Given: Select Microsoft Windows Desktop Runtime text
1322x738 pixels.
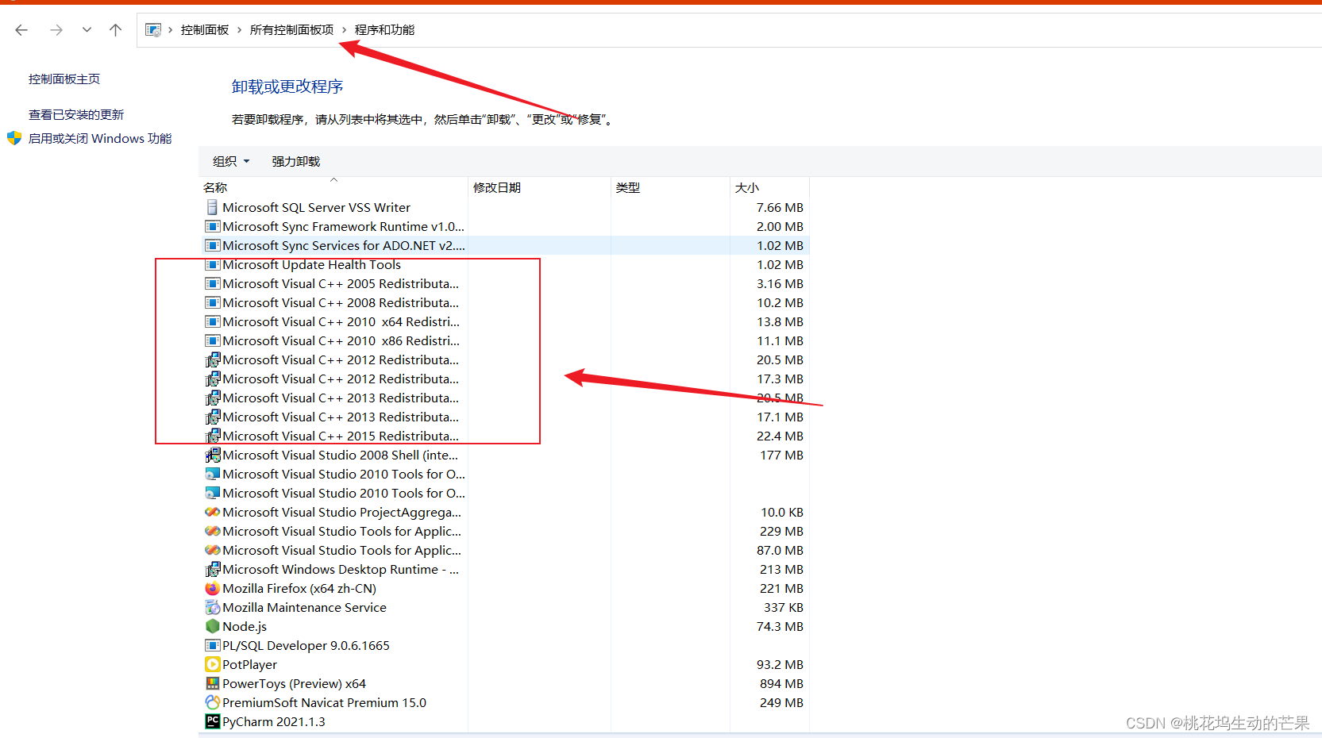Looking at the screenshot, I should [x=341, y=569].
